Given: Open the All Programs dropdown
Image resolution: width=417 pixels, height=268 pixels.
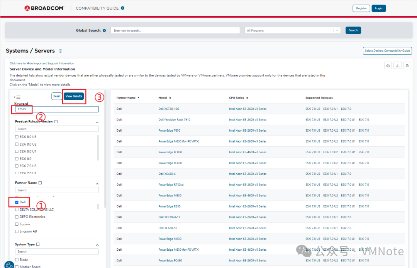Looking at the screenshot, I should point(293,30).
